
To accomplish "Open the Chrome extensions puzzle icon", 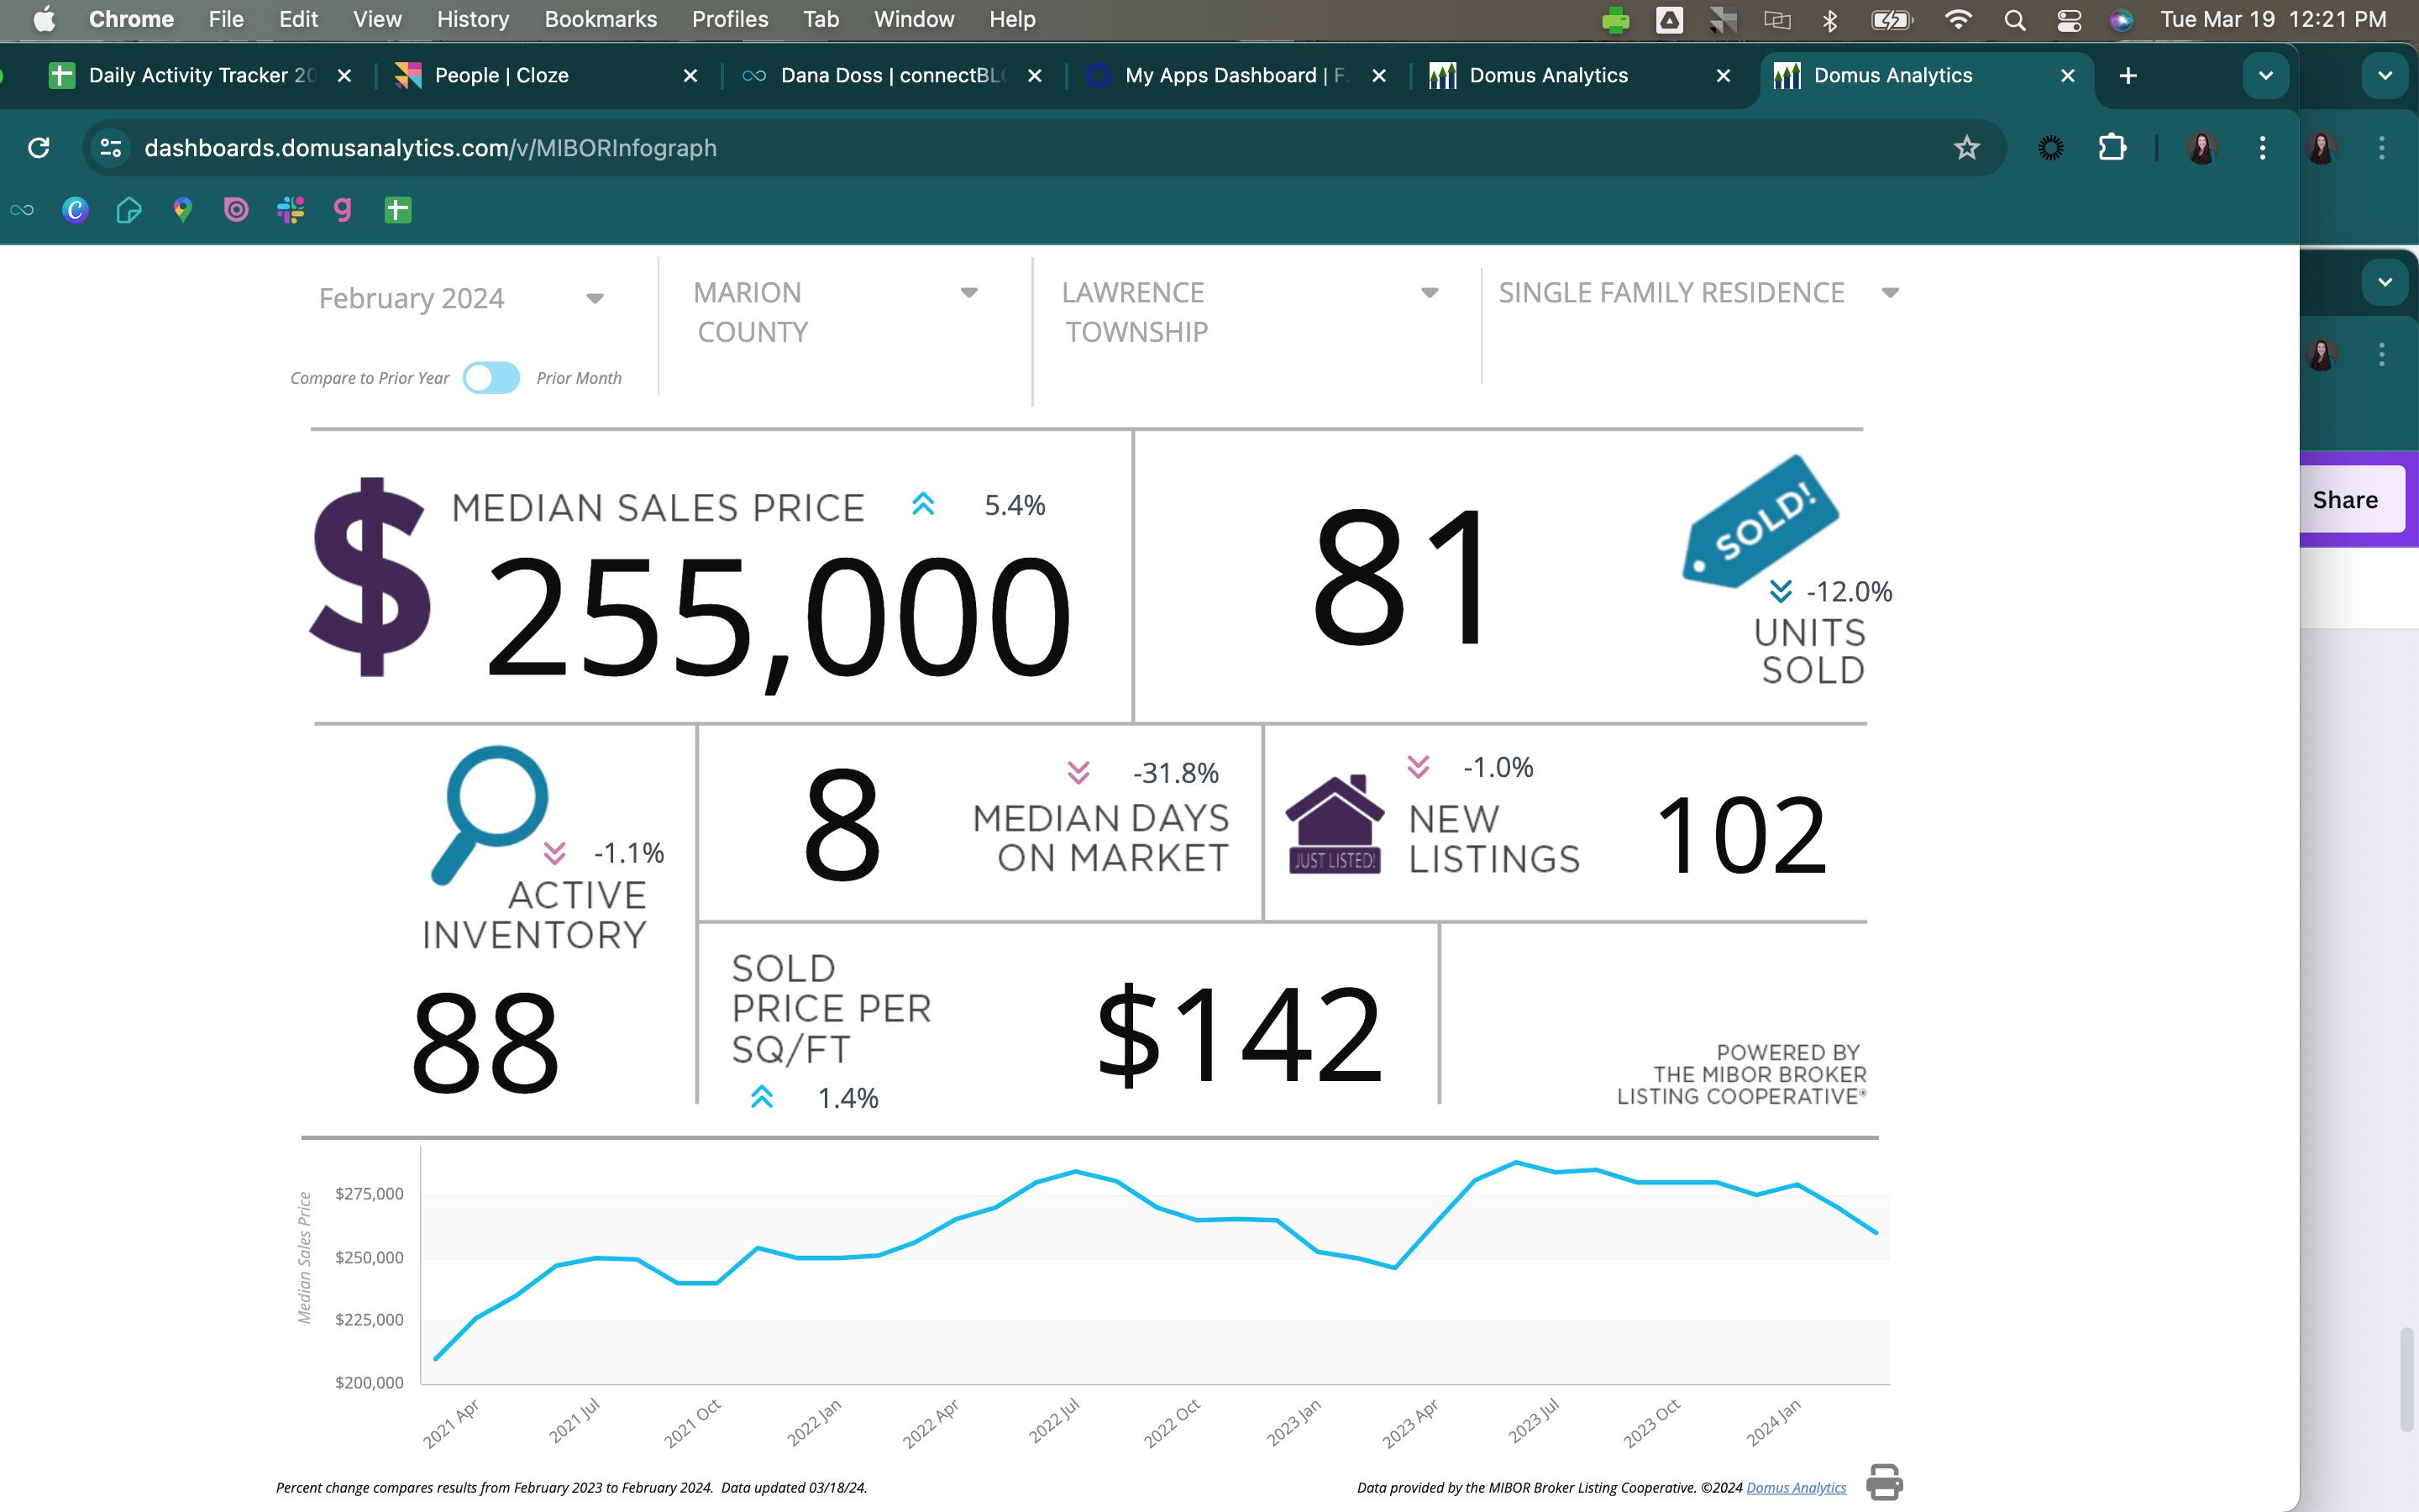I will pos(2111,148).
